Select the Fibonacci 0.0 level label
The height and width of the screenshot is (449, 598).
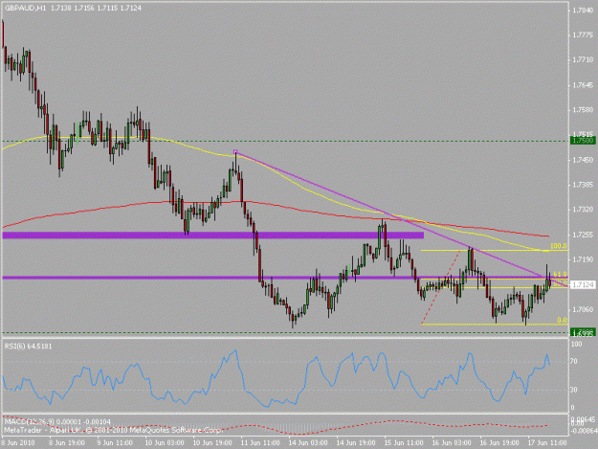coord(562,320)
